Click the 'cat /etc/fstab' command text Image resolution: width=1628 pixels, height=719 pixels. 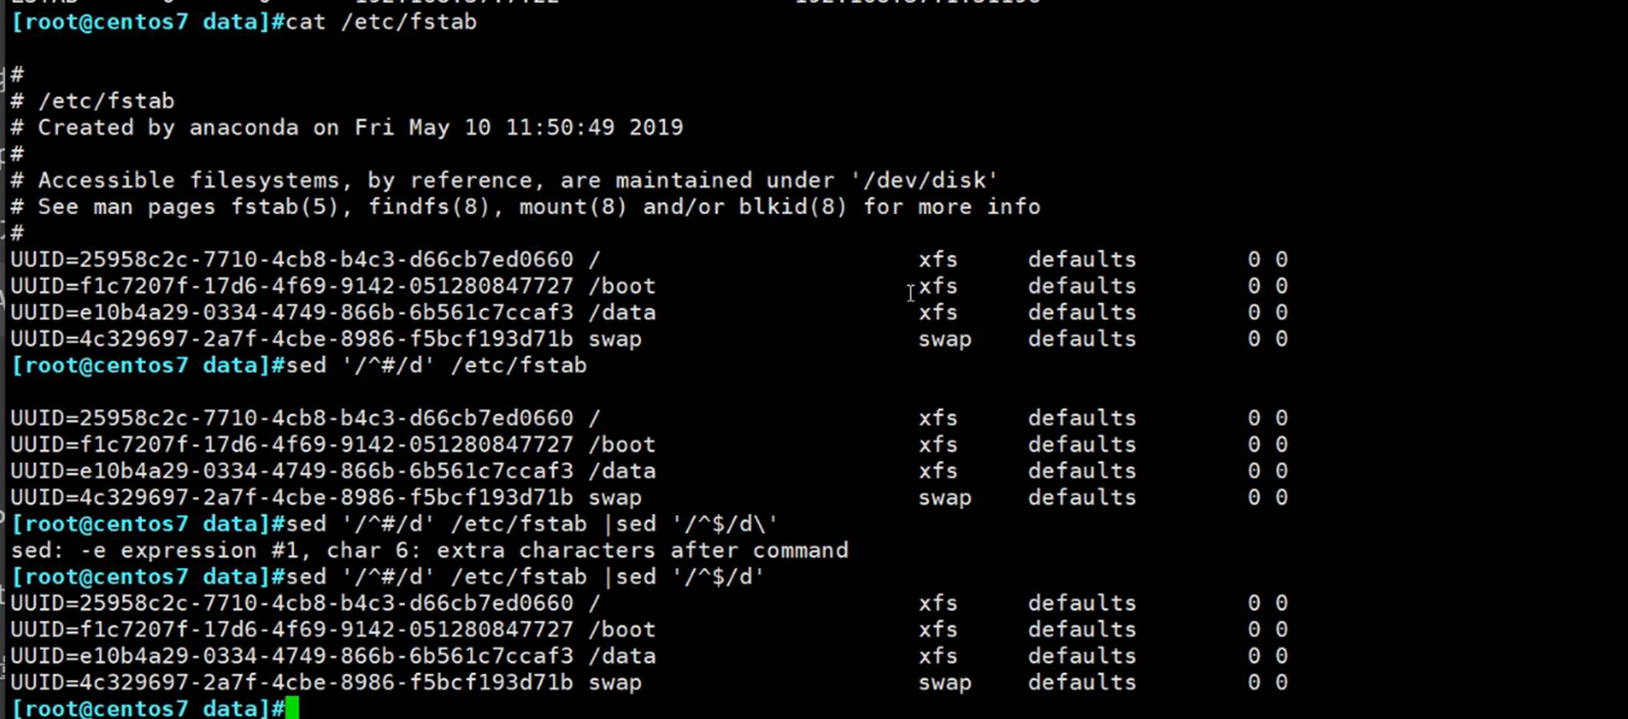tap(381, 21)
